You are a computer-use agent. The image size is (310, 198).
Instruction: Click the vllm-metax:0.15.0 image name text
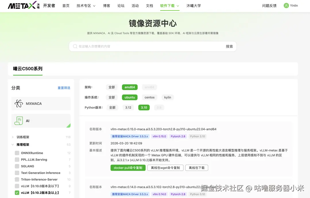tap(163, 129)
